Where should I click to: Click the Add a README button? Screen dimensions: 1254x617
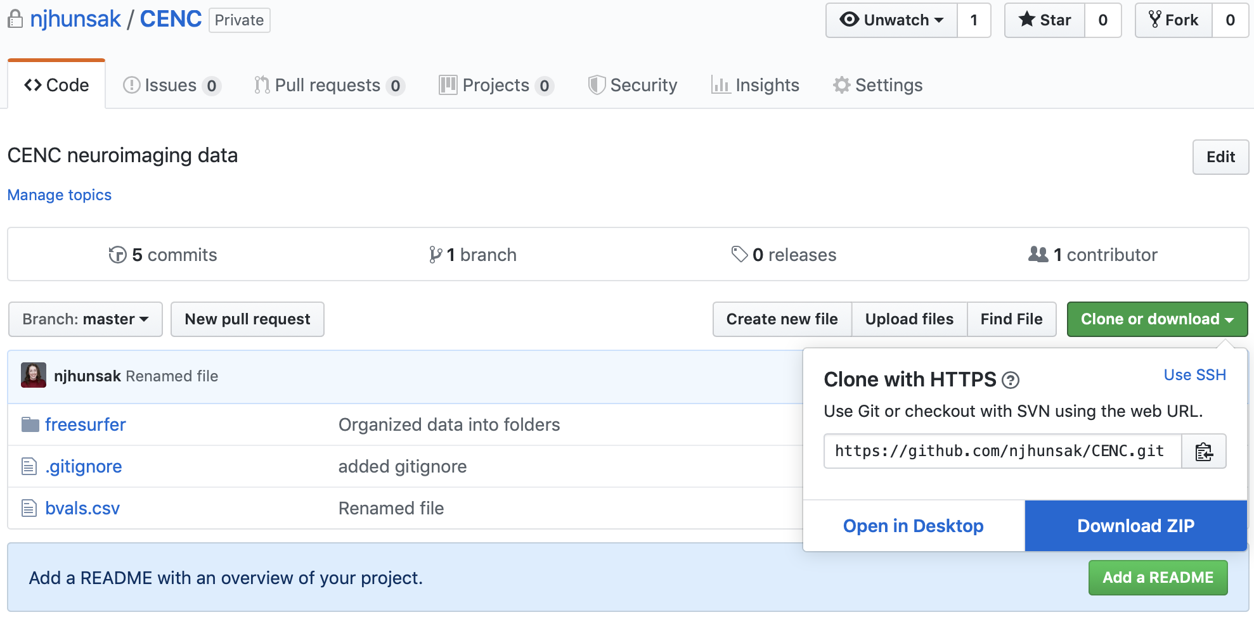click(1158, 578)
